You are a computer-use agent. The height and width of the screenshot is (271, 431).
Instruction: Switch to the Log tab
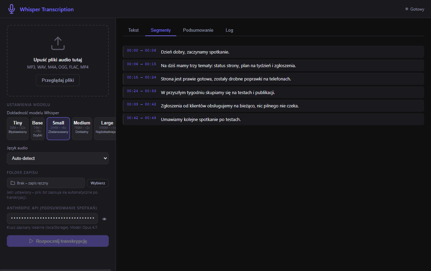(x=229, y=30)
